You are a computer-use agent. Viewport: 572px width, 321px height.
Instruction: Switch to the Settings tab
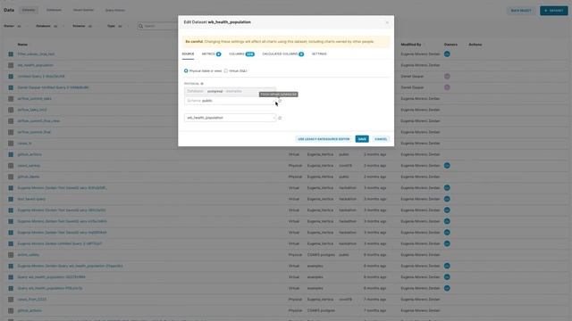point(319,53)
